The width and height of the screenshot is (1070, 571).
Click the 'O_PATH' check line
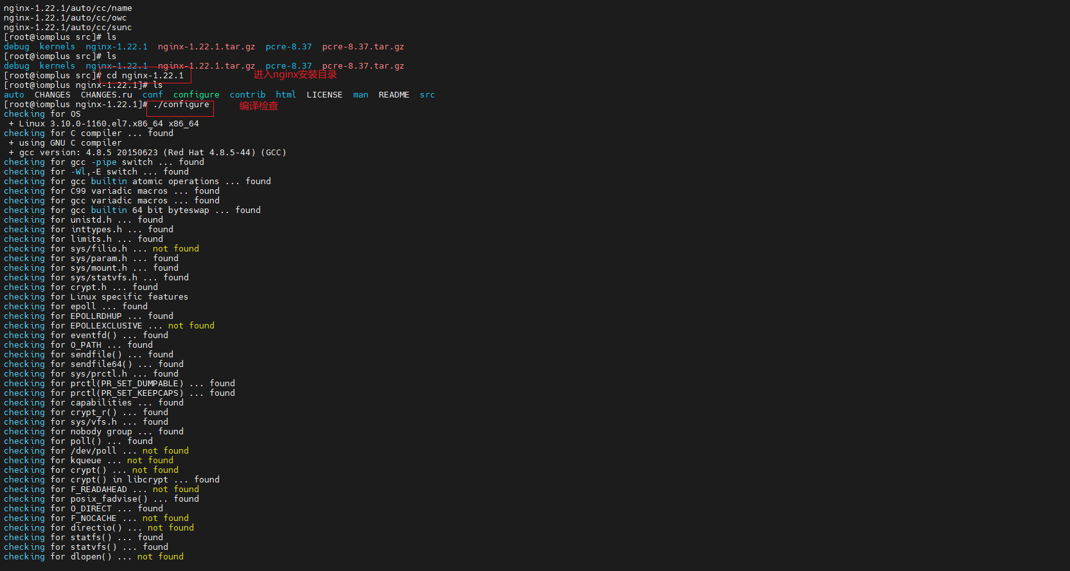pyautogui.click(x=78, y=345)
